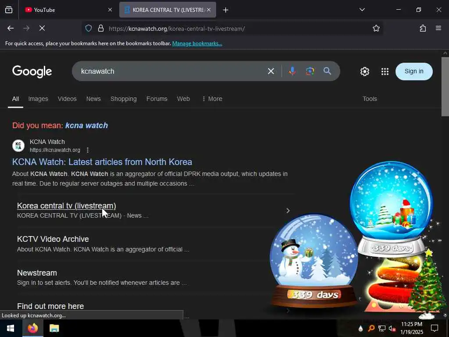Switch to Shopping results tab
Viewport: 449px width, 337px height.
tap(123, 99)
